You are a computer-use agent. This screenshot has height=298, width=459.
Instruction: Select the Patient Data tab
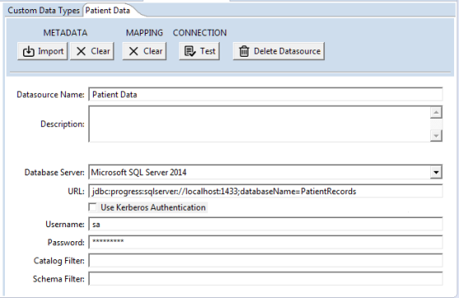(108, 11)
